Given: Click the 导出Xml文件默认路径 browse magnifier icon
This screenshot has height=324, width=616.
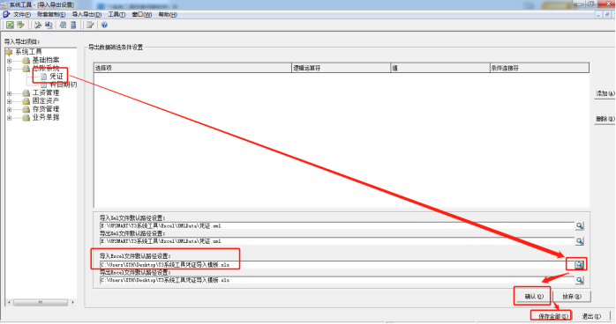Looking at the screenshot, I should click(x=580, y=241).
